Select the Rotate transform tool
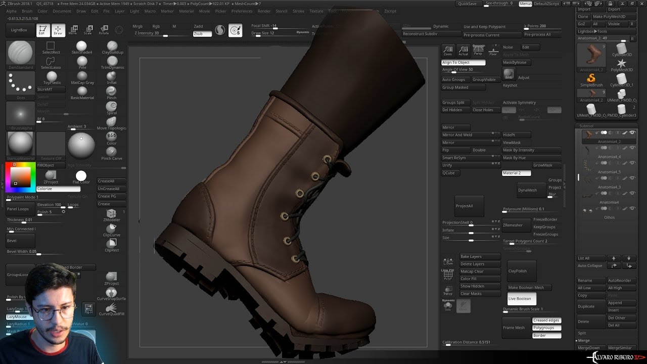This screenshot has height=364, width=647. coord(104,30)
